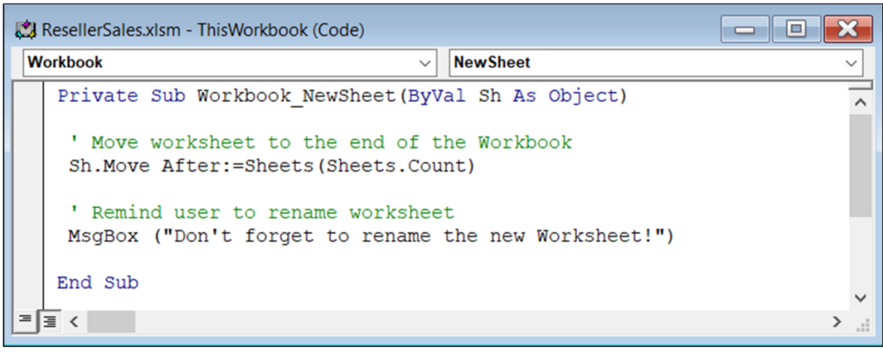The height and width of the screenshot is (352, 883).
Task: Click the ResellerSales.xlsm title bar text
Action: 204,29
